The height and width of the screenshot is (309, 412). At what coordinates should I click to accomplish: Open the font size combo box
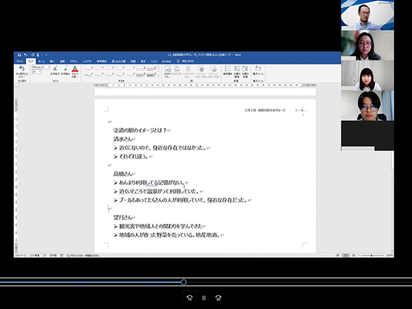tap(36, 71)
